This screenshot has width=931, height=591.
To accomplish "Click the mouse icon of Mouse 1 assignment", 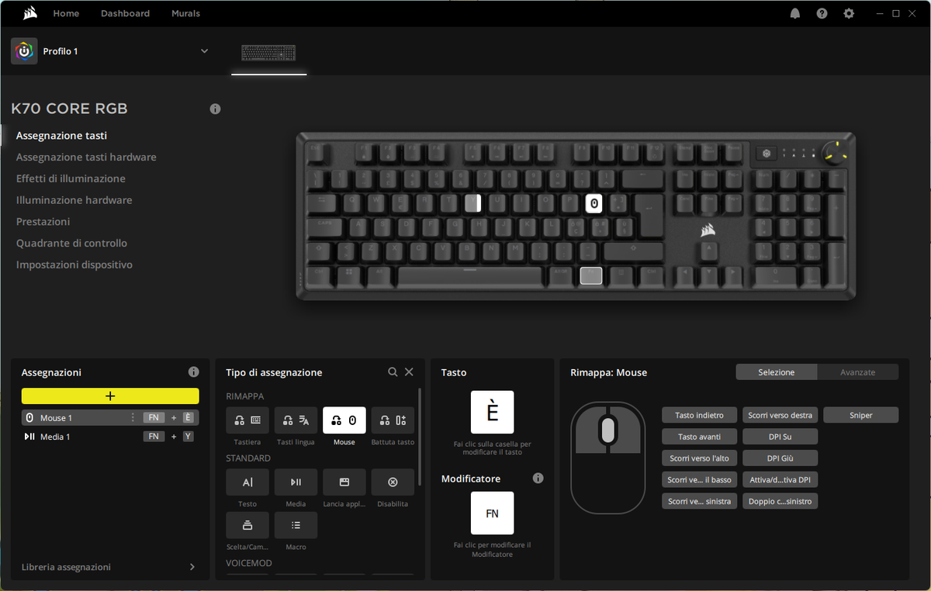I will (x=29, y=418).
